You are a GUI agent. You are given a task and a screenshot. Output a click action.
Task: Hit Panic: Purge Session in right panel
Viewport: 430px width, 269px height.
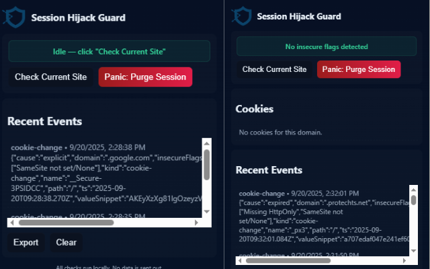pos(358,69)
